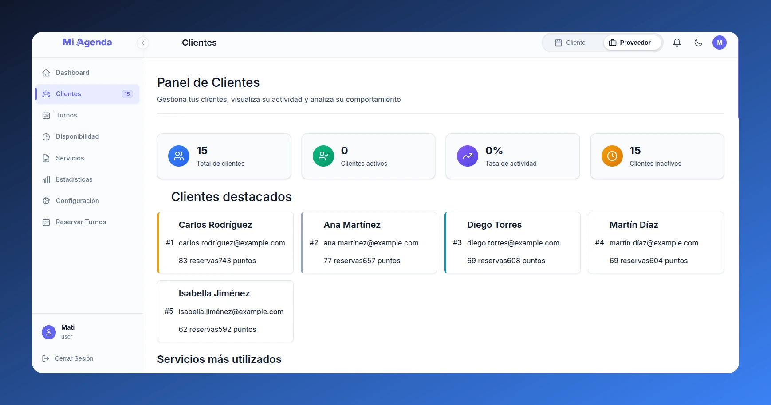The image size is (771, 405).
Task: Go to Dashboard in sidebar
Action: tap(87, 73)
